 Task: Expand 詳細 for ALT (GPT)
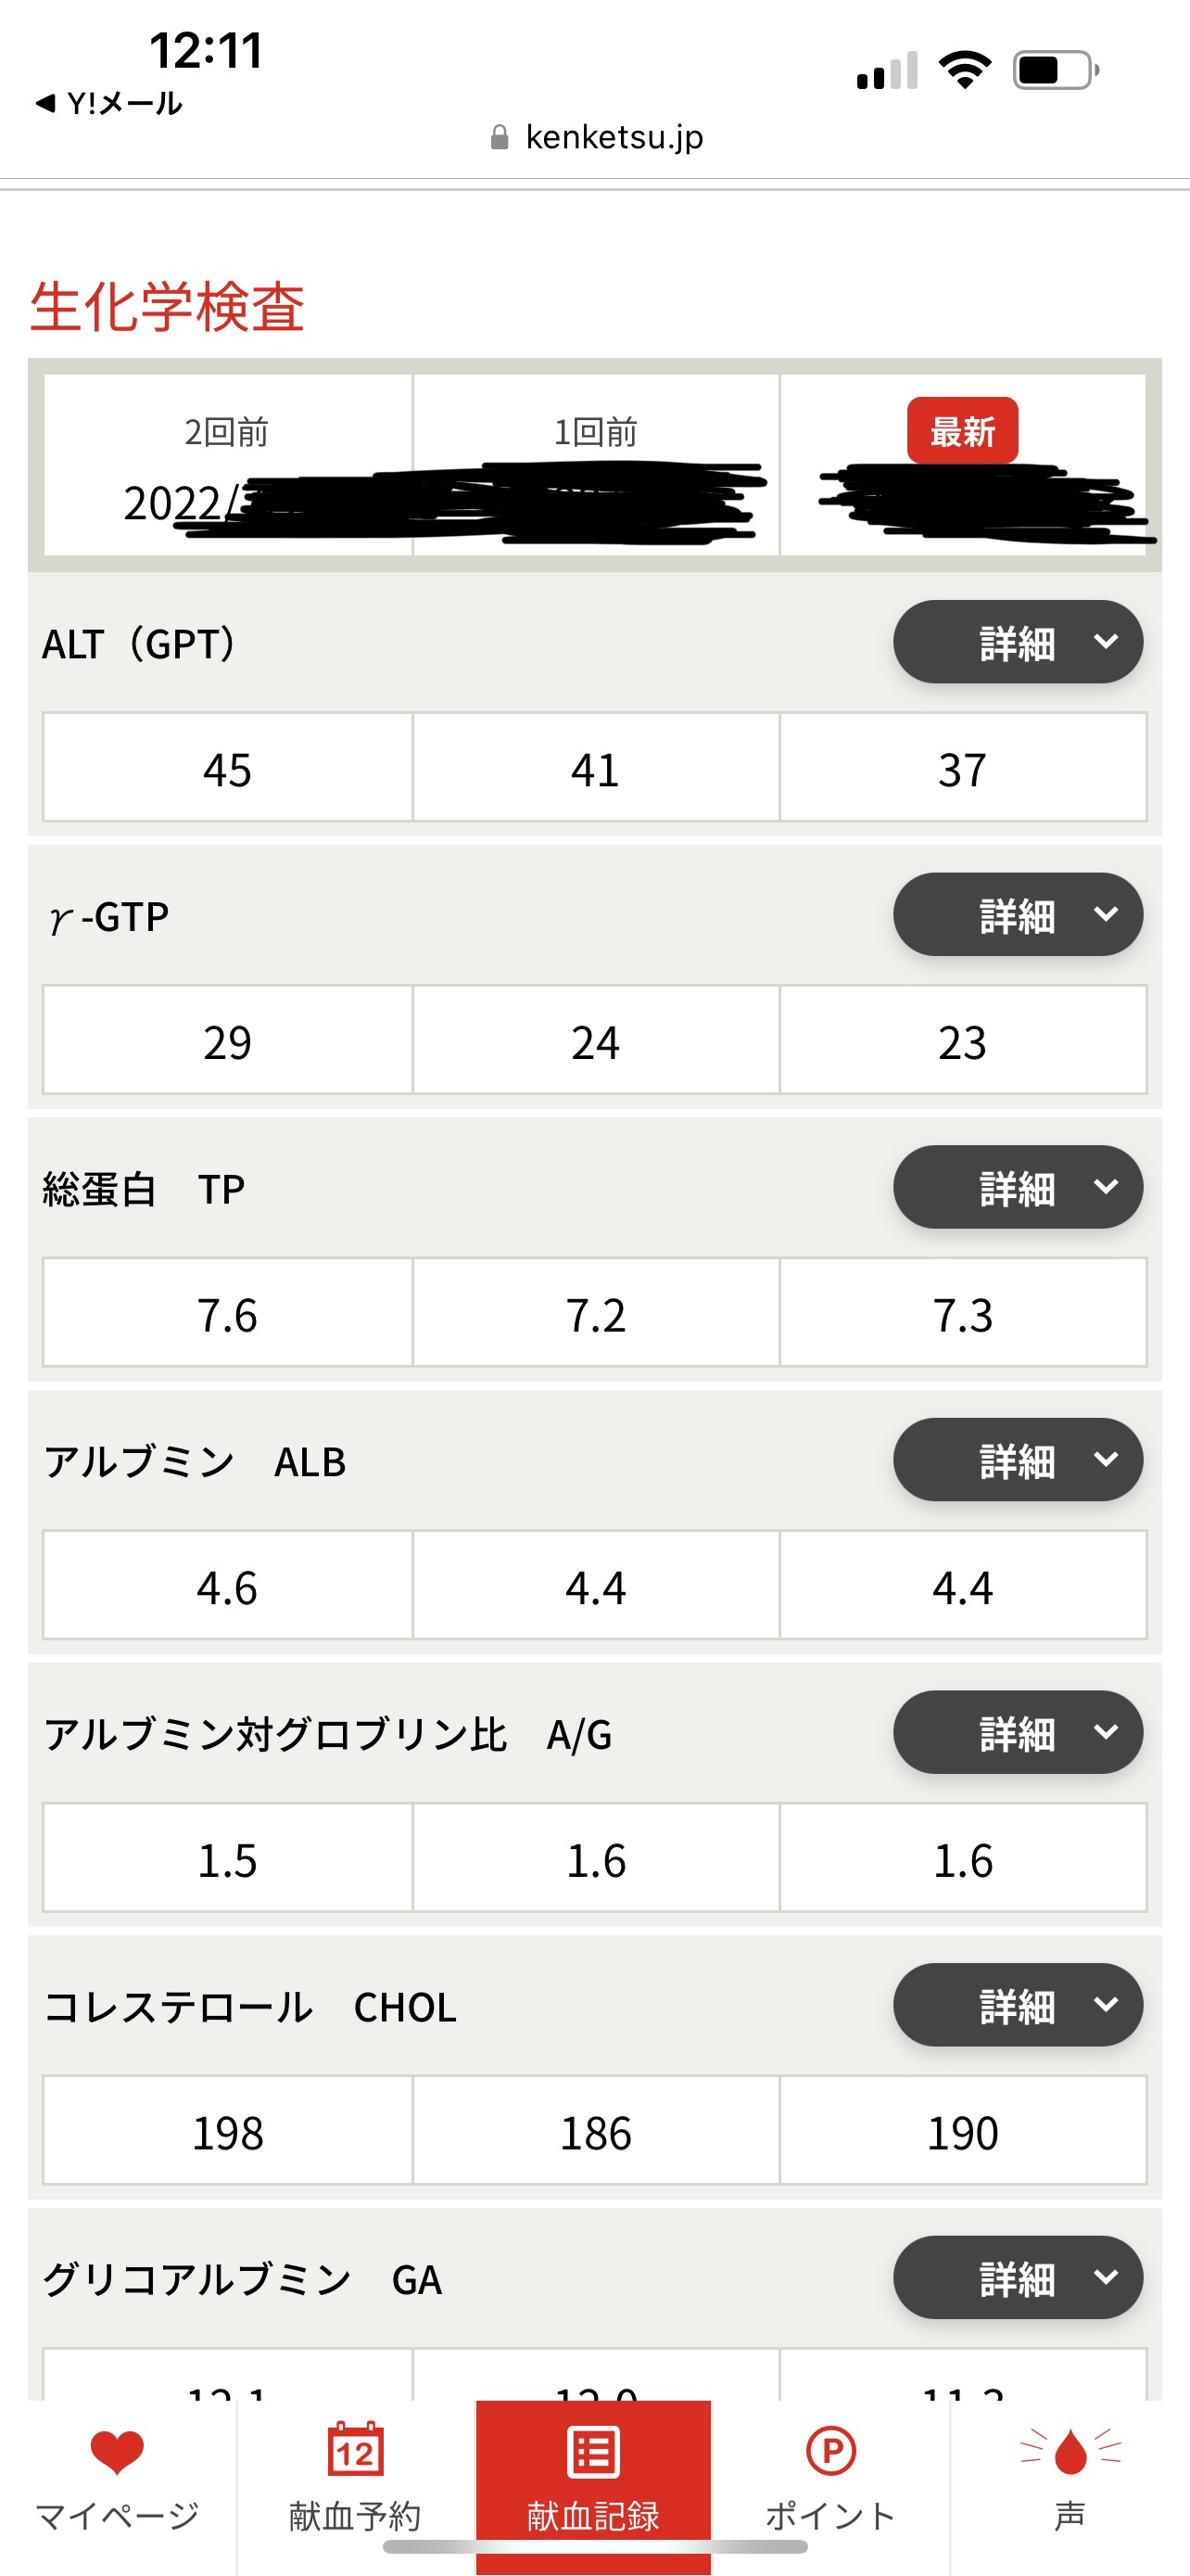click(1017, 642)
